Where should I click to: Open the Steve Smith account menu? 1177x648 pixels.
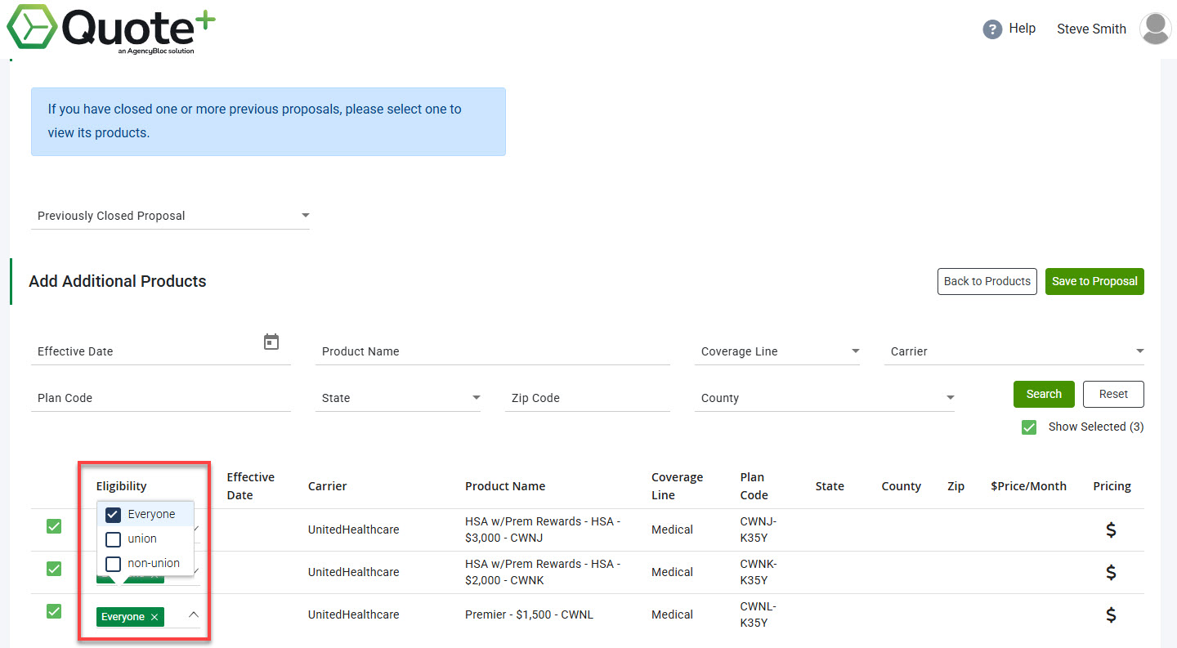1091,29
